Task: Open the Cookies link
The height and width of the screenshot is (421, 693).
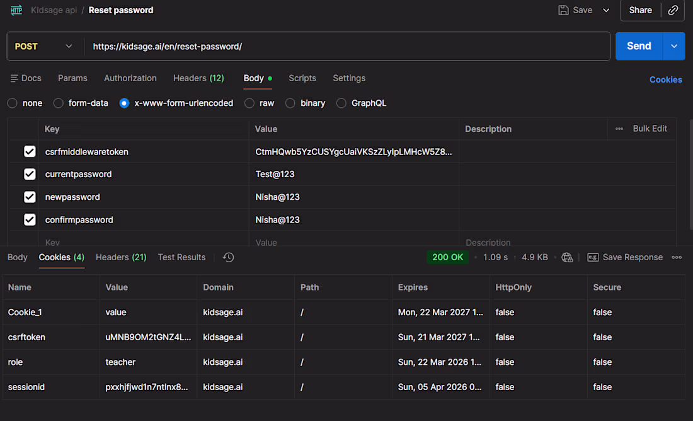Action: coord(666,79)
